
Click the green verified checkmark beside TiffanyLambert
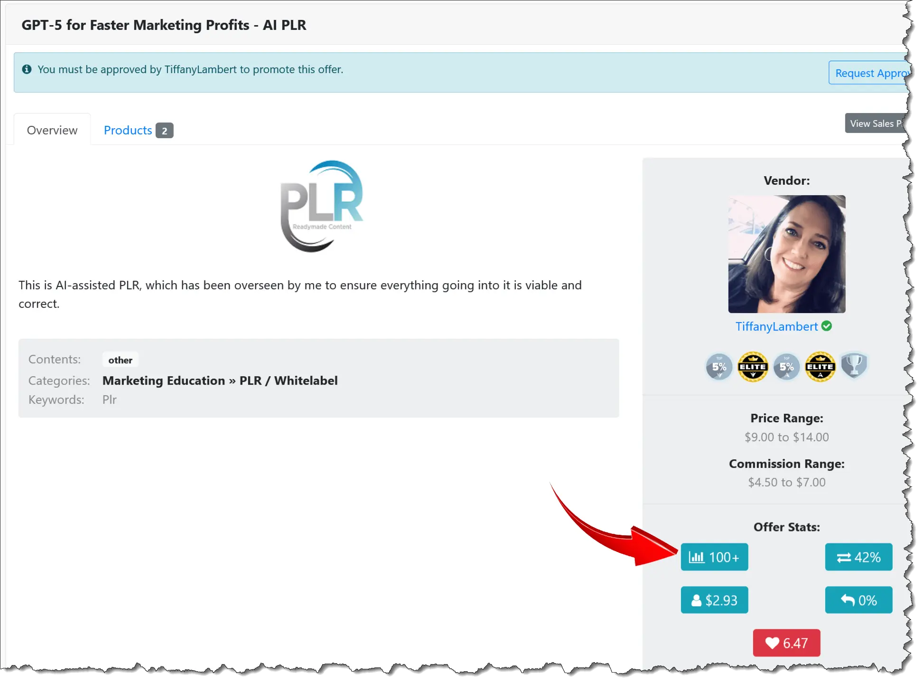coord(827,326)
